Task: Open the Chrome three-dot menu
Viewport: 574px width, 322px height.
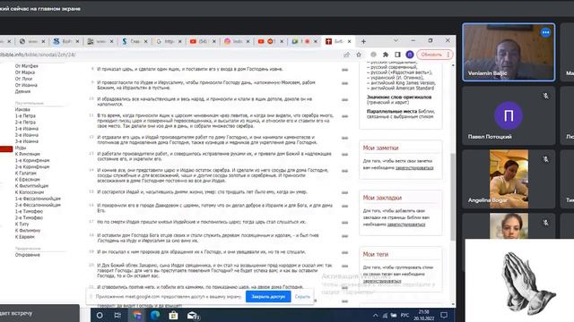Action: click(x=448, y=55)
